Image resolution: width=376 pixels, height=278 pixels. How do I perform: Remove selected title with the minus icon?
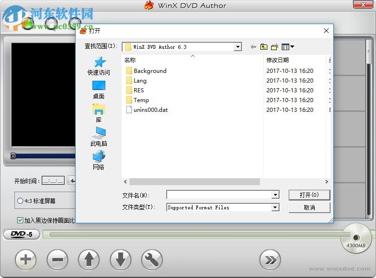coord(57,260)
